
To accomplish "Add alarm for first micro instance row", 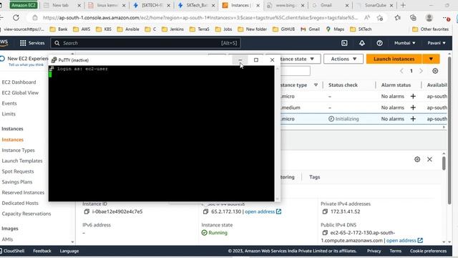I will pos(413,96).
